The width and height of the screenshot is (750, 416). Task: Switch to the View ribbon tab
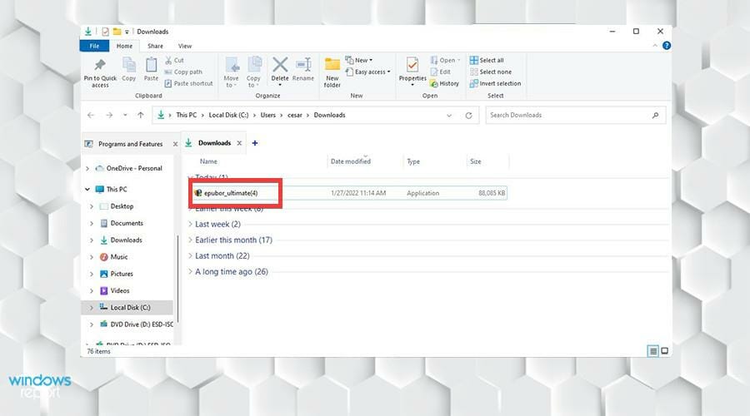[x=185, y=46]
